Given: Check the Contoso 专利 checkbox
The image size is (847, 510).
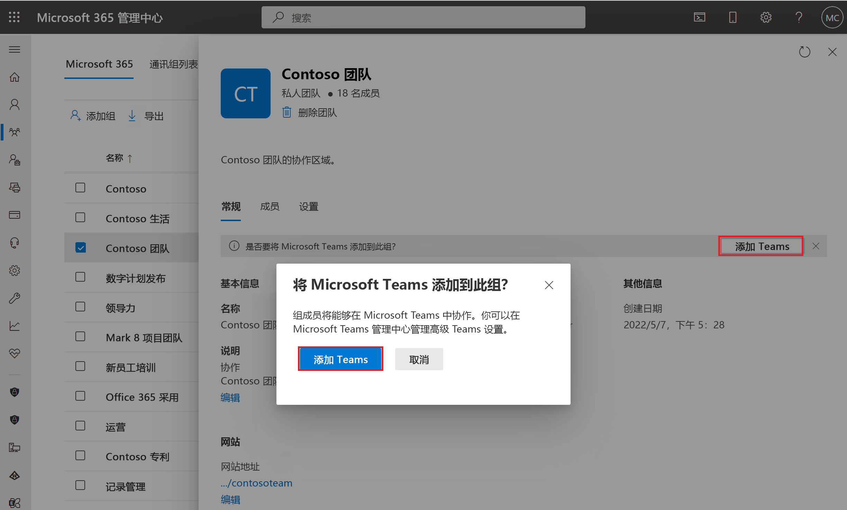Looking at the screenshot, I should tap(80, 456).
